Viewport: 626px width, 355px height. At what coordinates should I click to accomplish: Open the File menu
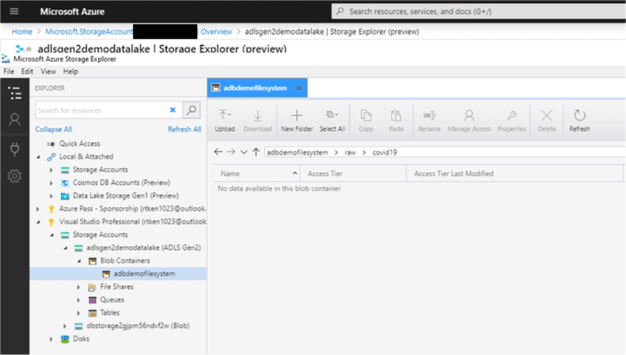tap(9, 72)
